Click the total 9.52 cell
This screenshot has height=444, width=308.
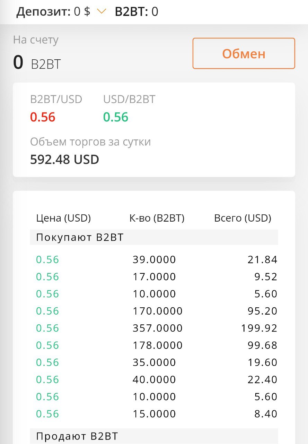266,277
